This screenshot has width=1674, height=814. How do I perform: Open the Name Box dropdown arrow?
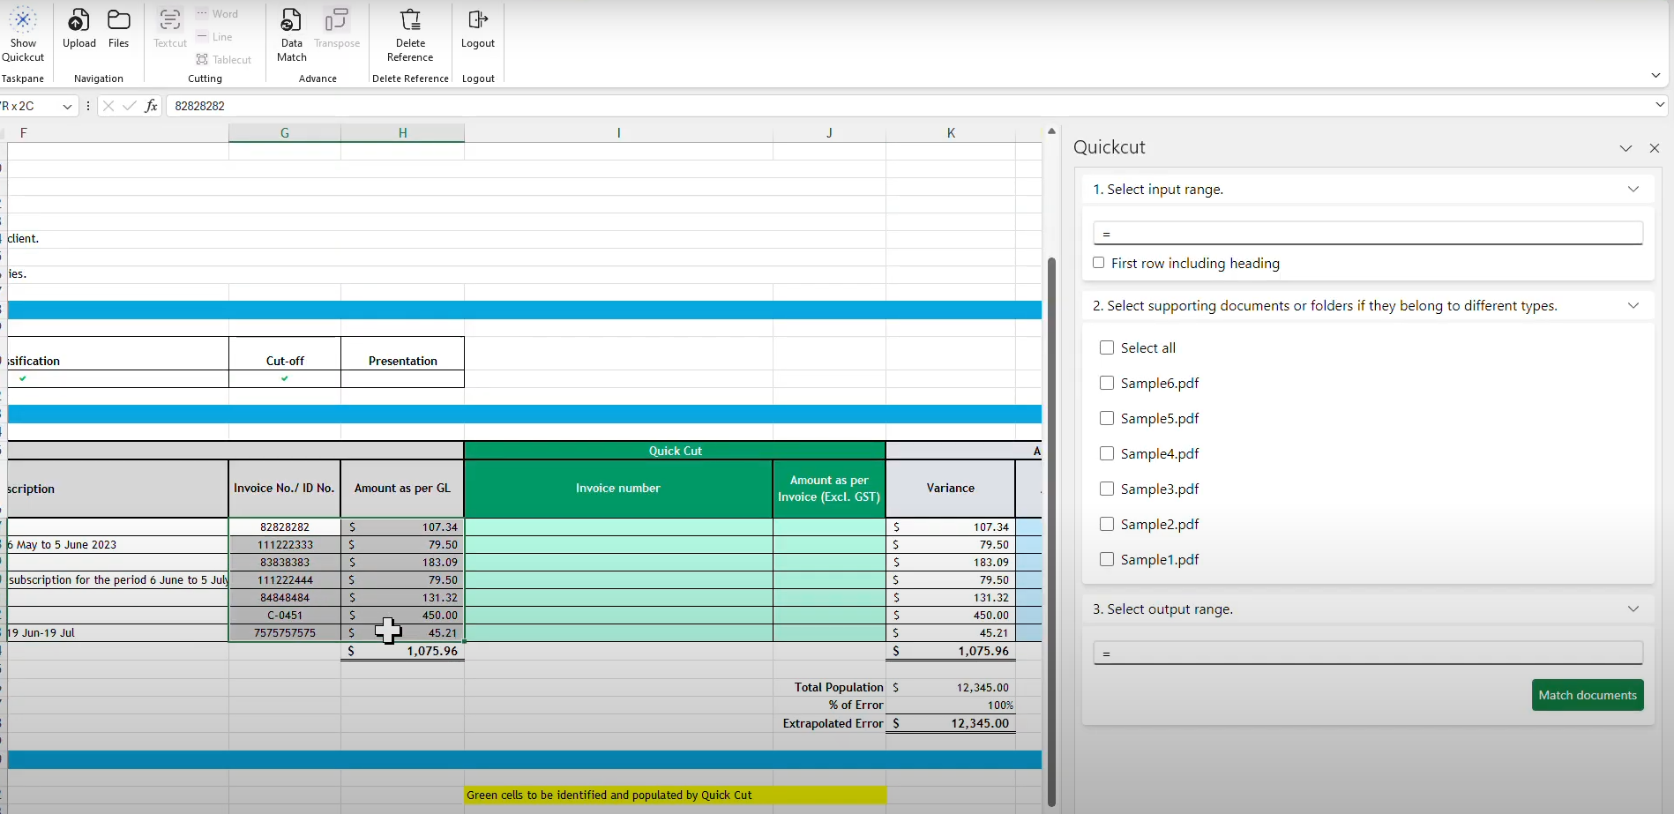click(x=67, y=106)
